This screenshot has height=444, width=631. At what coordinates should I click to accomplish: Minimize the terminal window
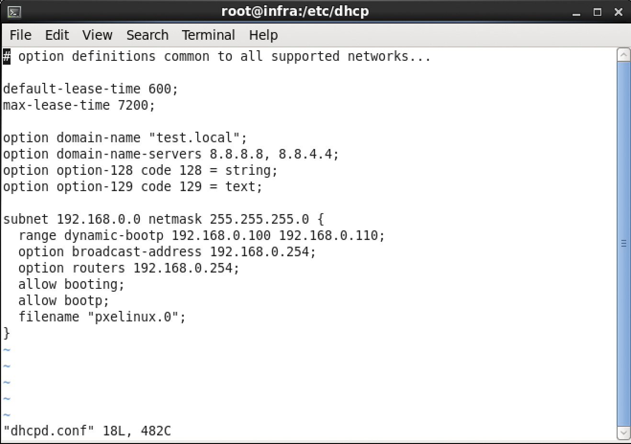tap(576, 12)
